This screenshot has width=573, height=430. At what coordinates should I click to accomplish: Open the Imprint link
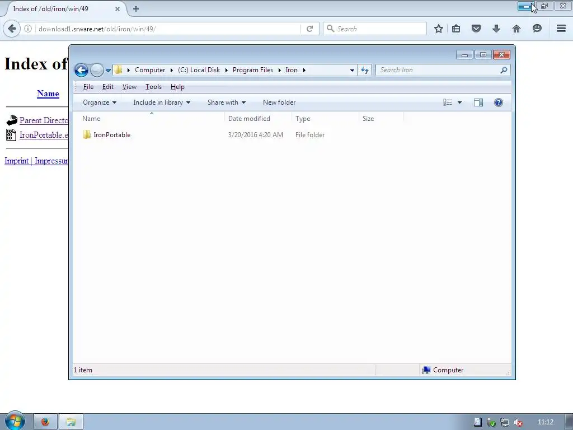coord(16,161)
